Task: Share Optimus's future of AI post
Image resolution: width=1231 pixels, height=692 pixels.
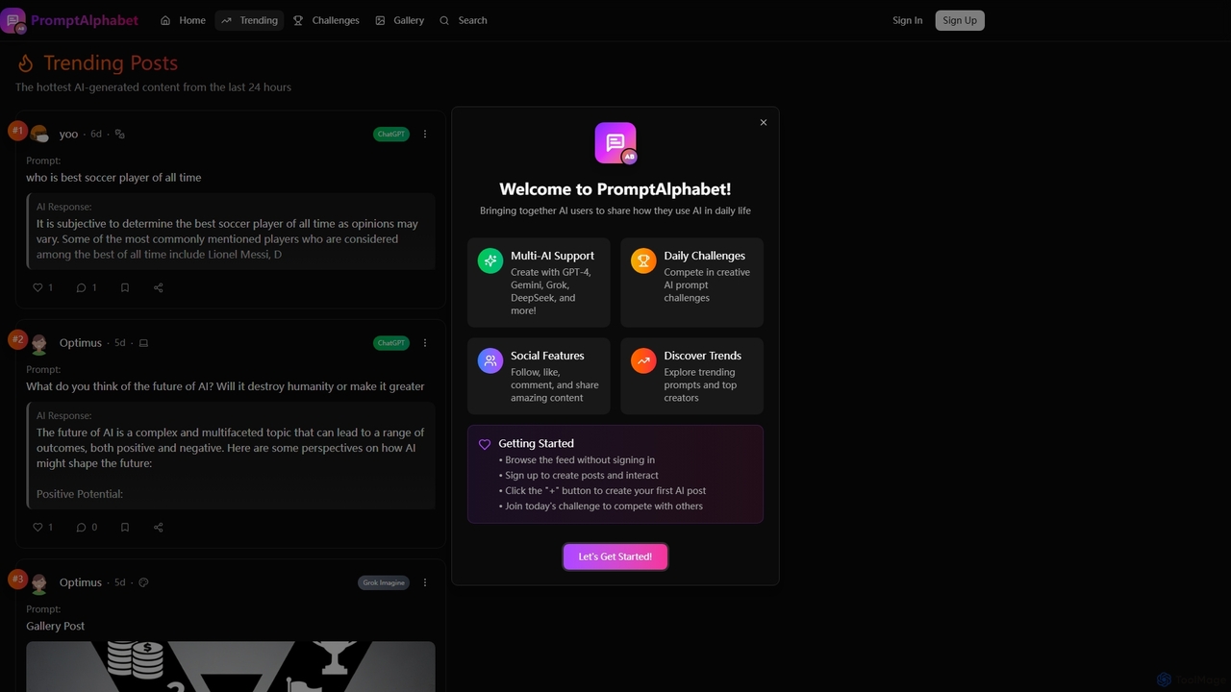Action: pyautogui.click(x=159, y=527)
